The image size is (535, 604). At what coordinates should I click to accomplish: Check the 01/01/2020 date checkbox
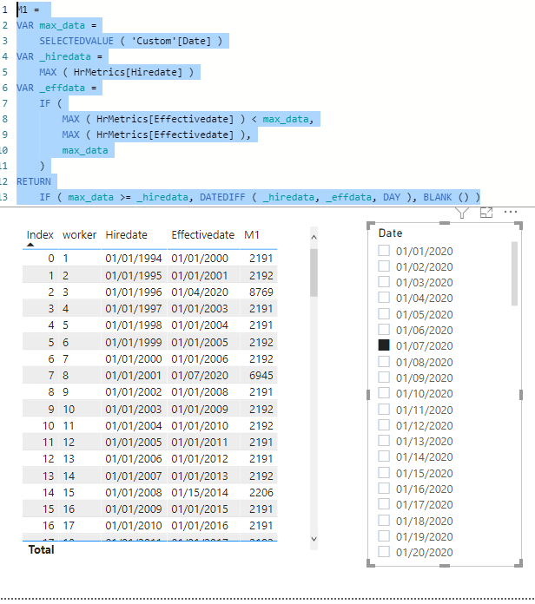(384, 251)
